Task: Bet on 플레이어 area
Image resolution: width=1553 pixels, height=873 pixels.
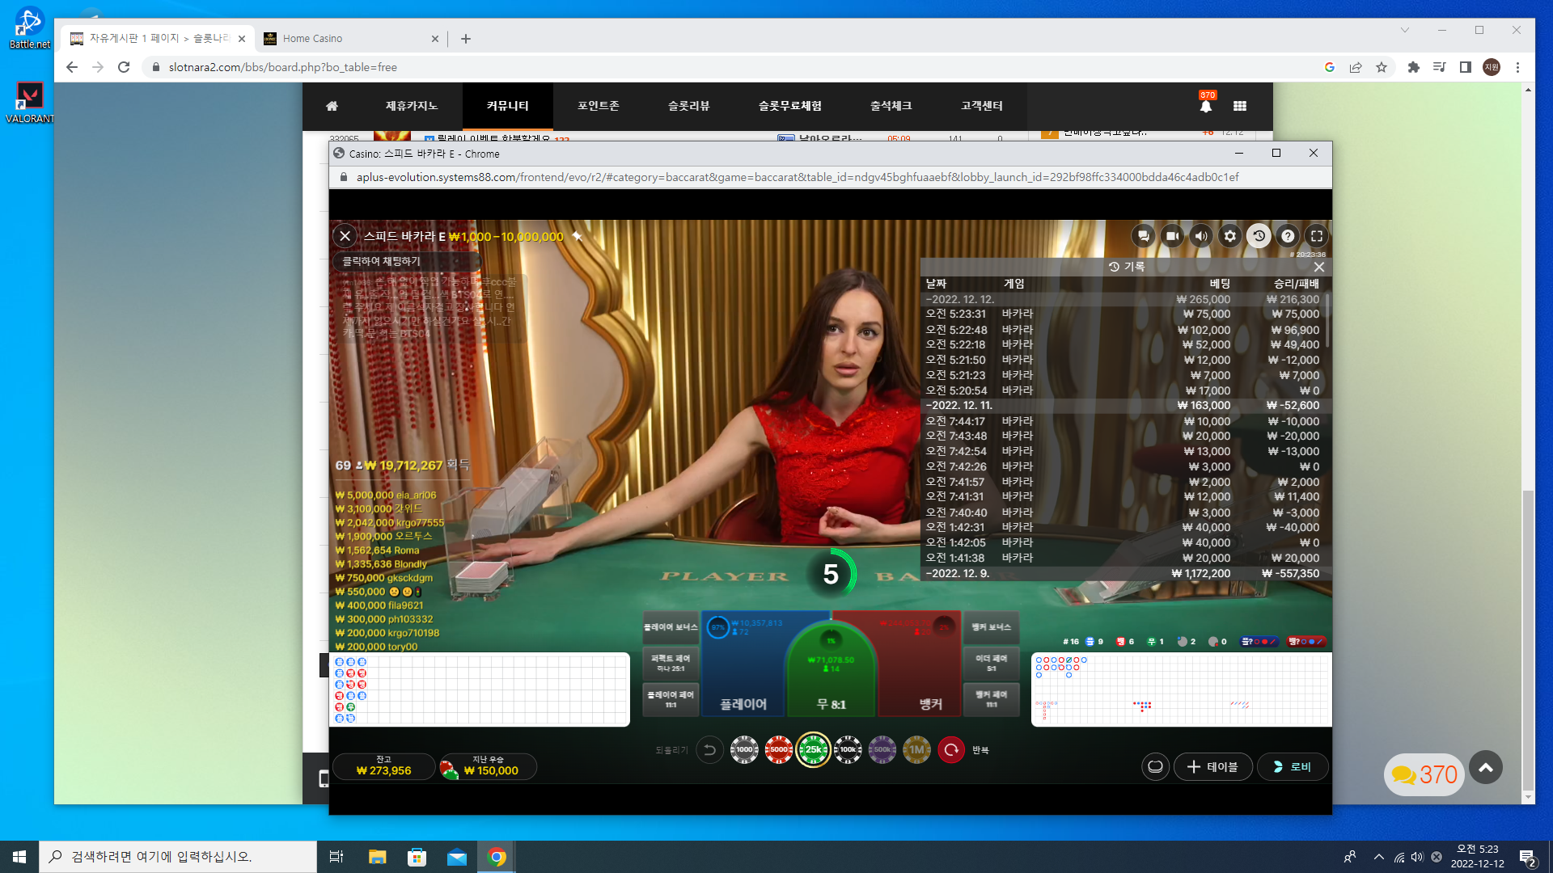Action: 743,665
